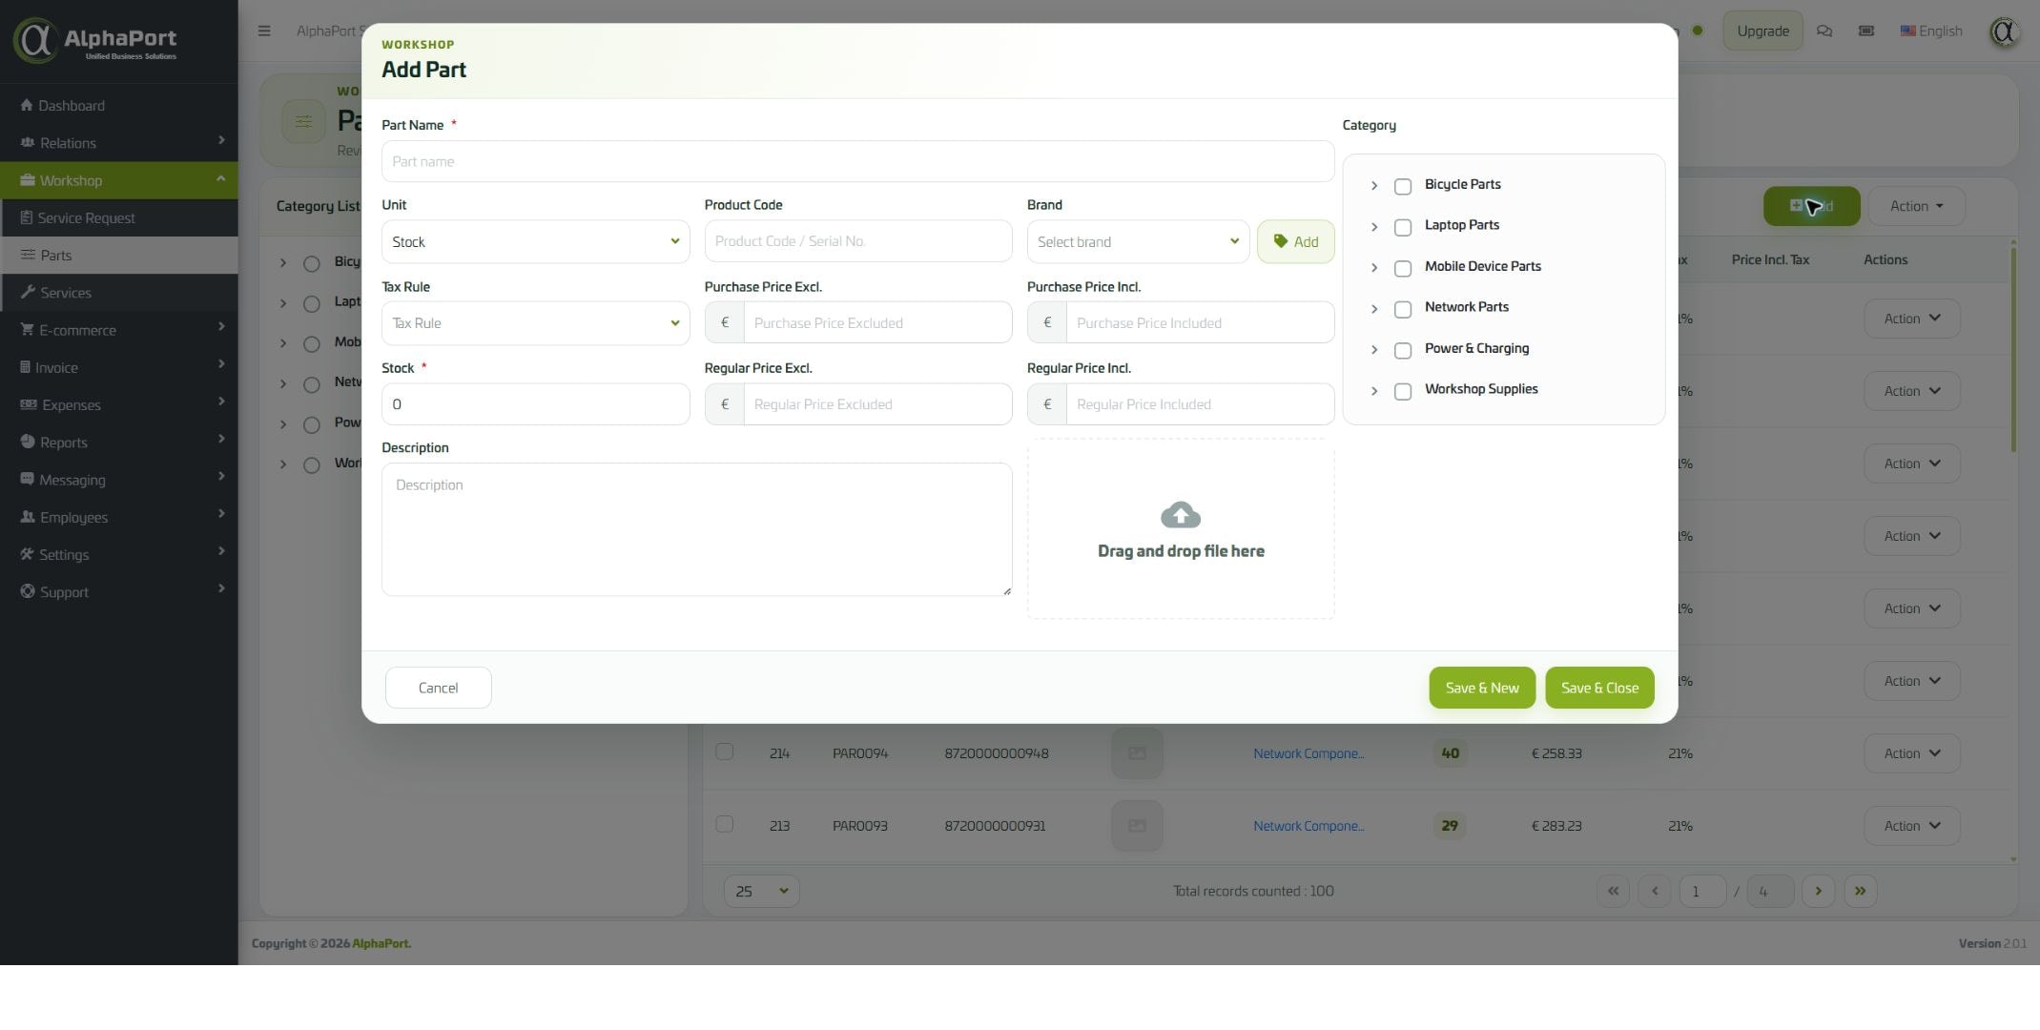Check the Workshop Supplies category checkbox
The width and height of the screenshot is (2040, 1030).
pos(1403,391)
